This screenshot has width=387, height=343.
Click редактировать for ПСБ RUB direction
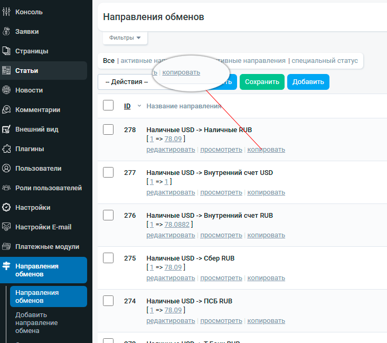pyautogui.click(x=171, y=320)
